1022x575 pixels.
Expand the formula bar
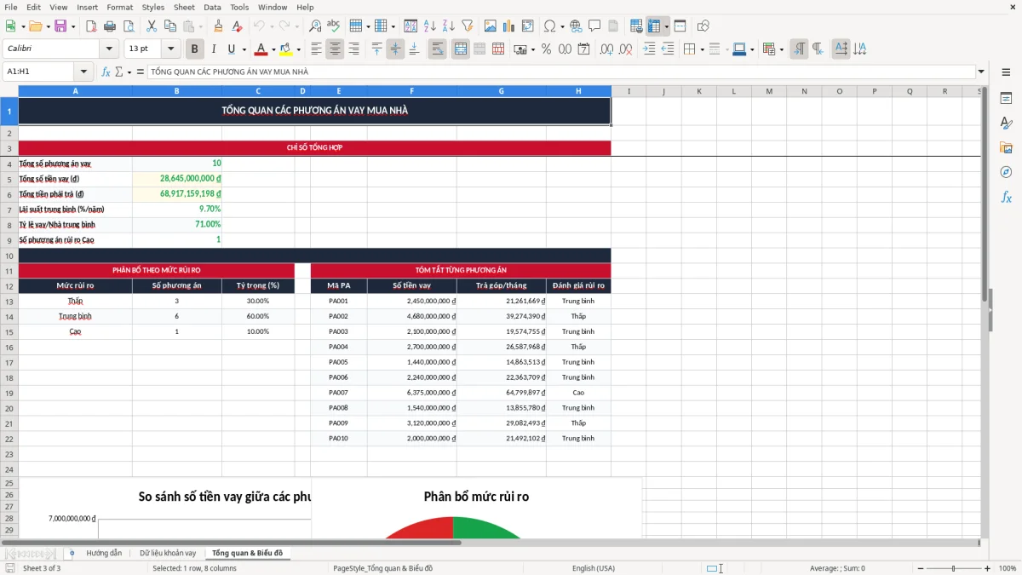point(981,72)
